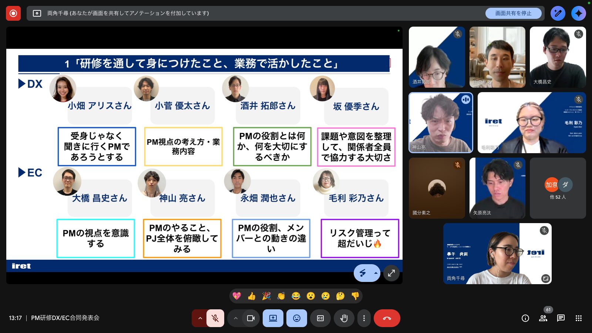Turn on closed captions
592x333 pixels.
(320, 318)
